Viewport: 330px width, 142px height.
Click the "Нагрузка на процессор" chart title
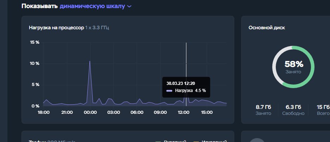coord(56,27)
